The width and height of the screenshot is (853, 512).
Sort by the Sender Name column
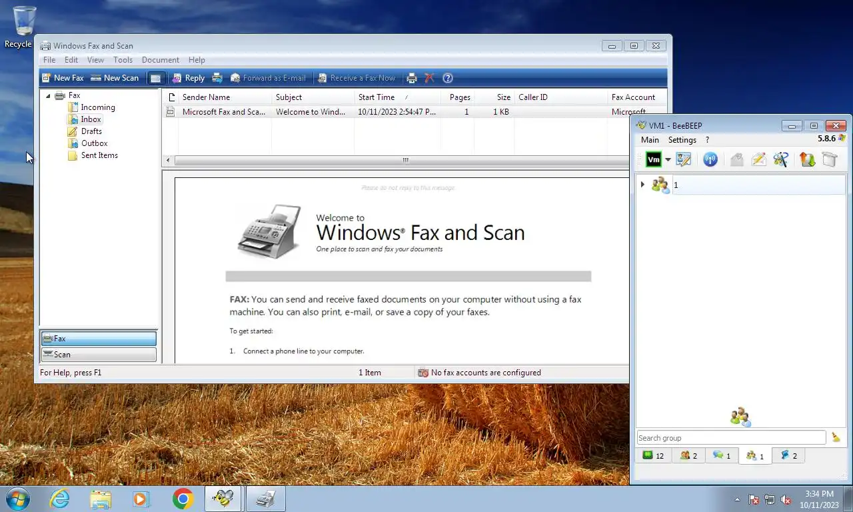[225, 97]
